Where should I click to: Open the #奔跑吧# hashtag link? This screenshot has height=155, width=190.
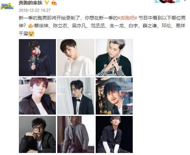[127, 18]
